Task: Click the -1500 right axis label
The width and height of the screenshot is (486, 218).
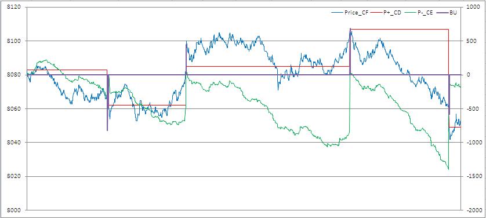Action: (x=470, y=176)
